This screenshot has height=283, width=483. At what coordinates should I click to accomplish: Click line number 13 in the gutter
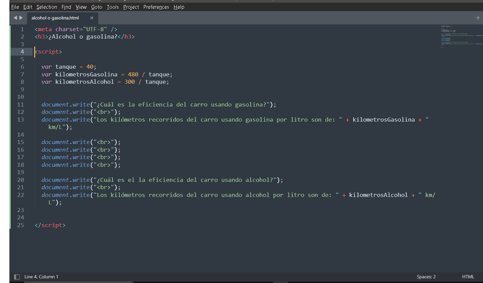pyautogui.click(x=20, y=120)
